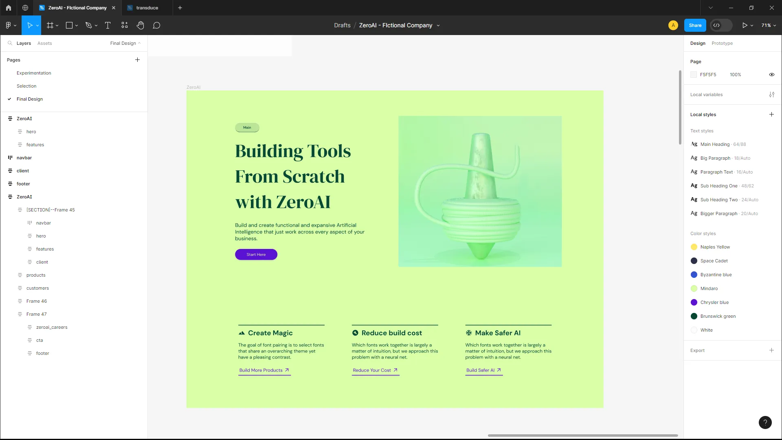Image resolution: width=782 pixels, height=440 pixels.
Task: Select the Frame tool
Action: [50, 25]
